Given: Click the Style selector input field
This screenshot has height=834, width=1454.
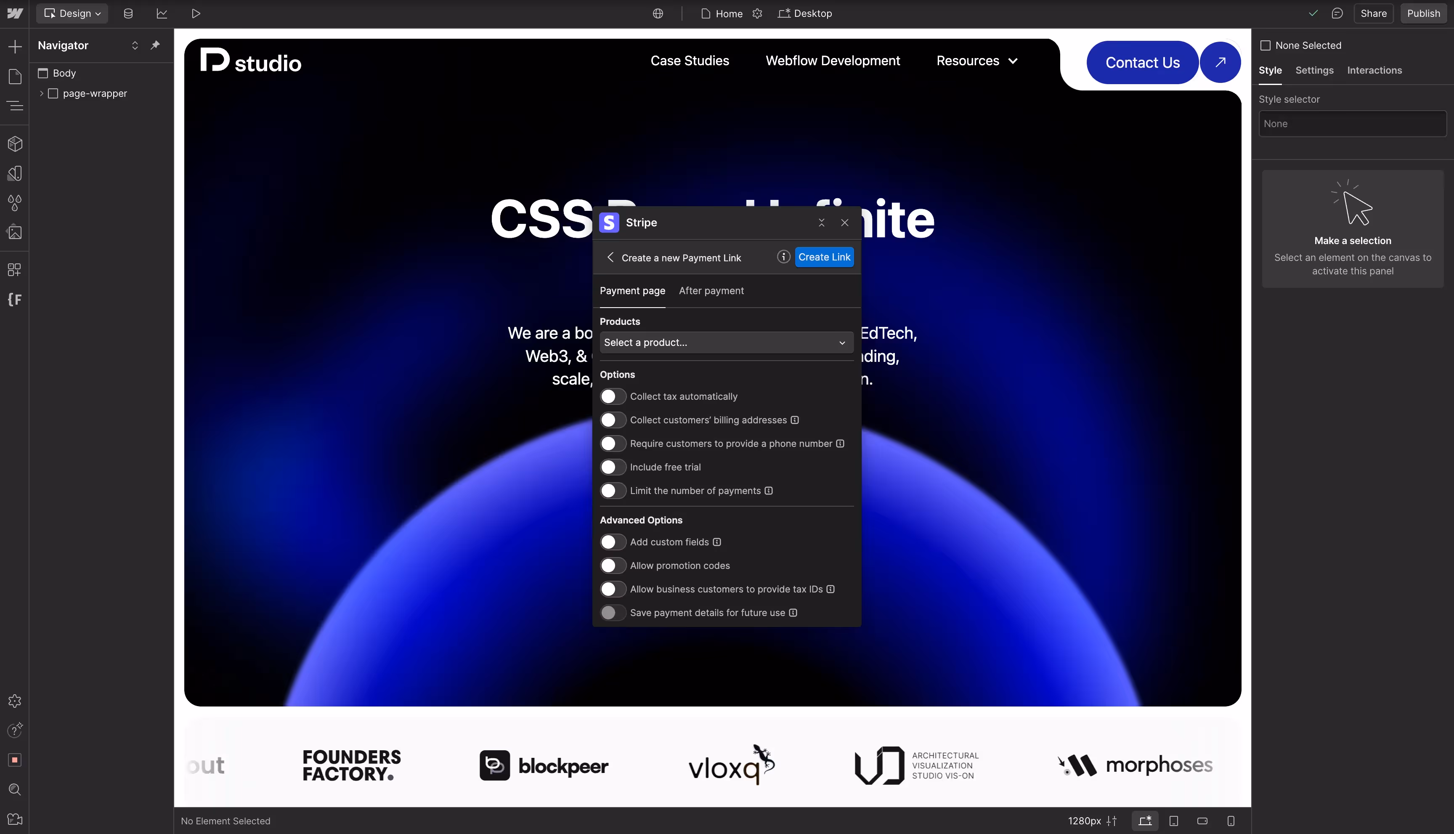Looking at the screenshot, I should (x=1352, y=124).
